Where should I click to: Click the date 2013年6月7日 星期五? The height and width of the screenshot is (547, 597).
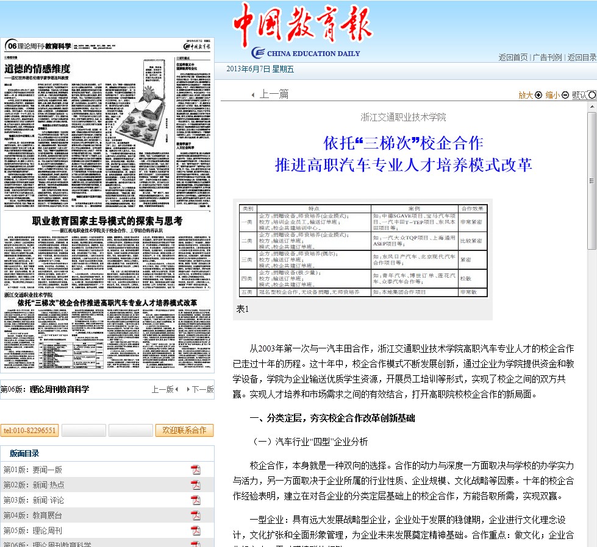click(260, 69)
